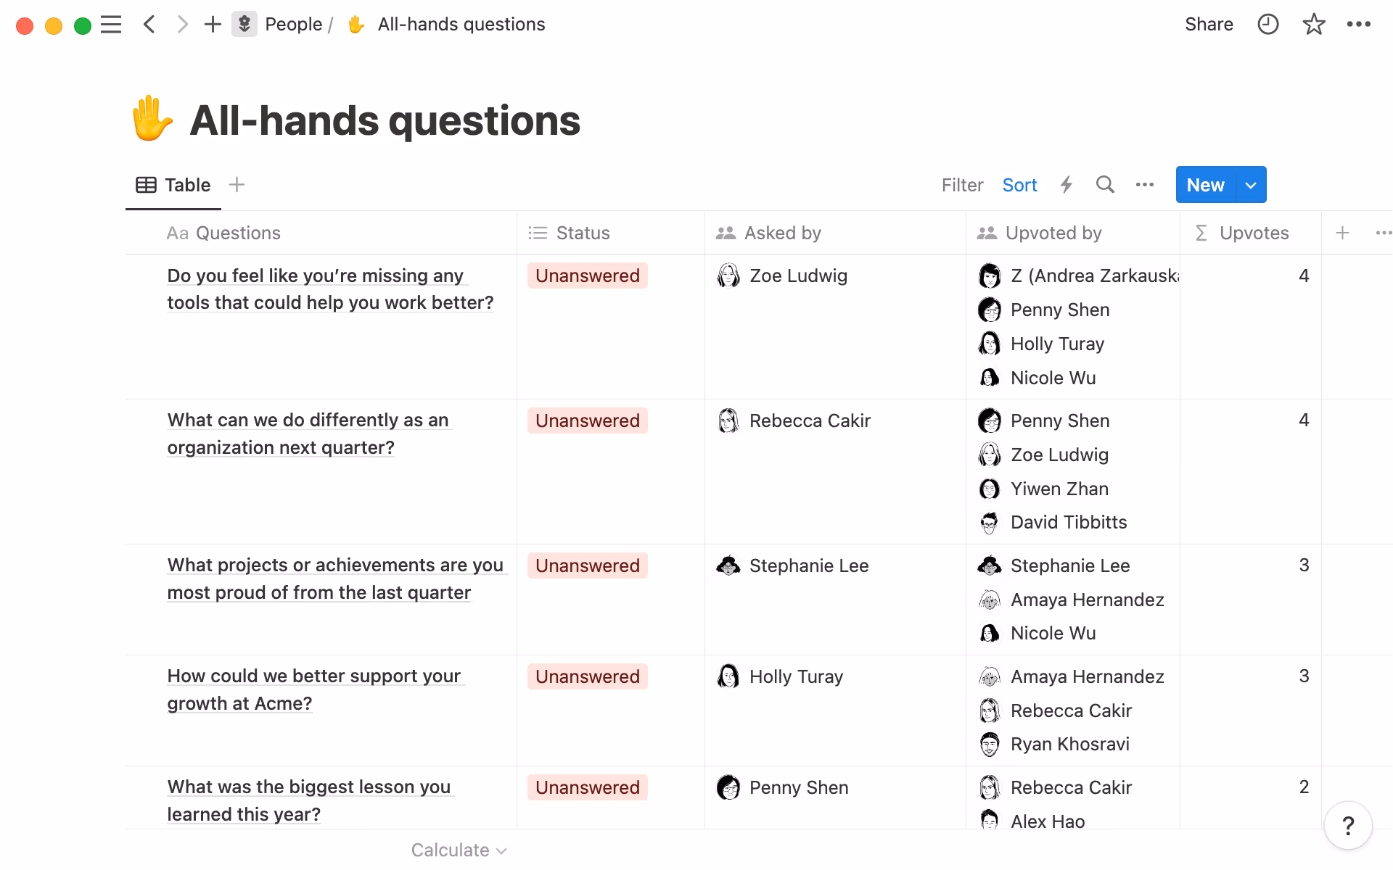Change the Unanswered status on the first question
This screenshot has height=870, width=1393.
pos(587,275)
